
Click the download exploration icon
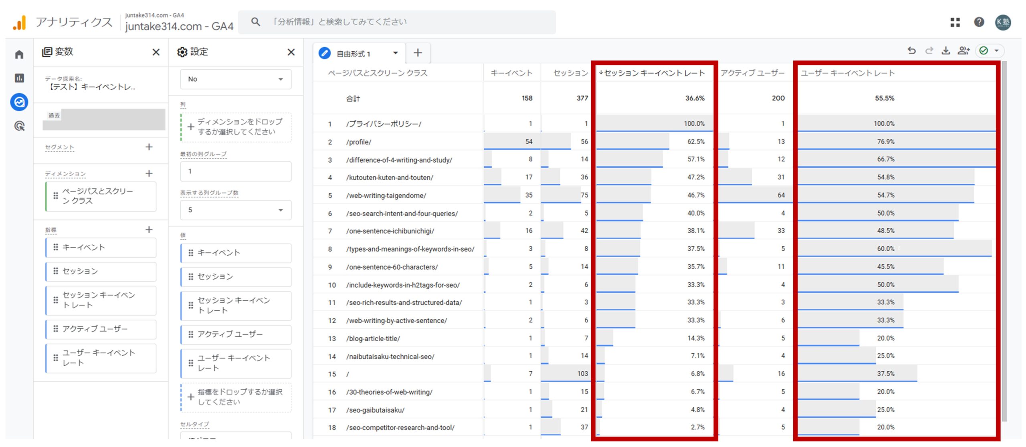point(945,51)
